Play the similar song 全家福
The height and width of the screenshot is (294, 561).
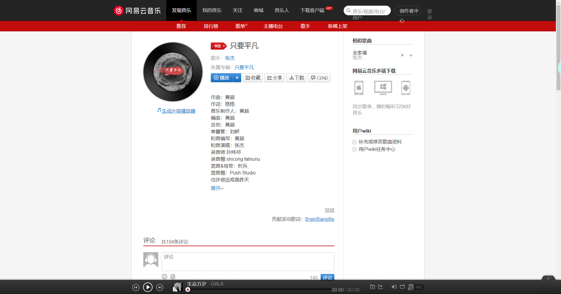pyautogui.click(x=402, y=55)
